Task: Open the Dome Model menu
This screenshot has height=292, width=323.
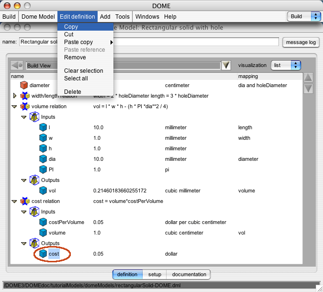Action: [38, 16]
